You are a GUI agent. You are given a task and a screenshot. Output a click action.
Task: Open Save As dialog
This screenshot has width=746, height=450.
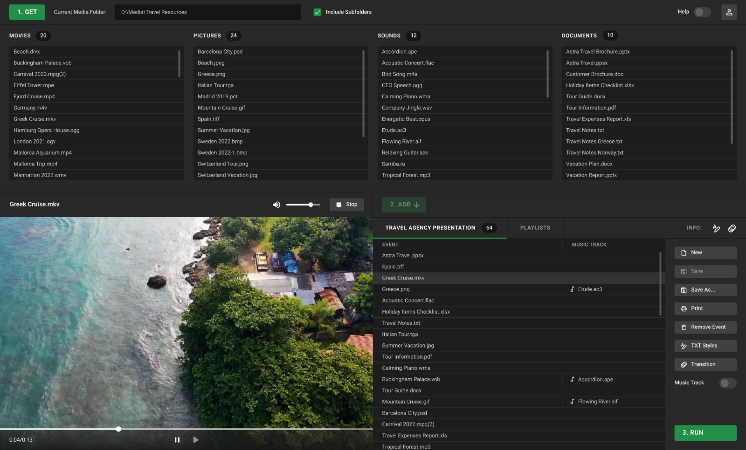tap(705, 290)
